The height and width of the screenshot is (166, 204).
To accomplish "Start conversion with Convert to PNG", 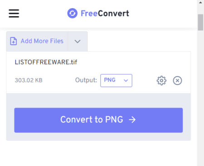I will tap(98, 120).
